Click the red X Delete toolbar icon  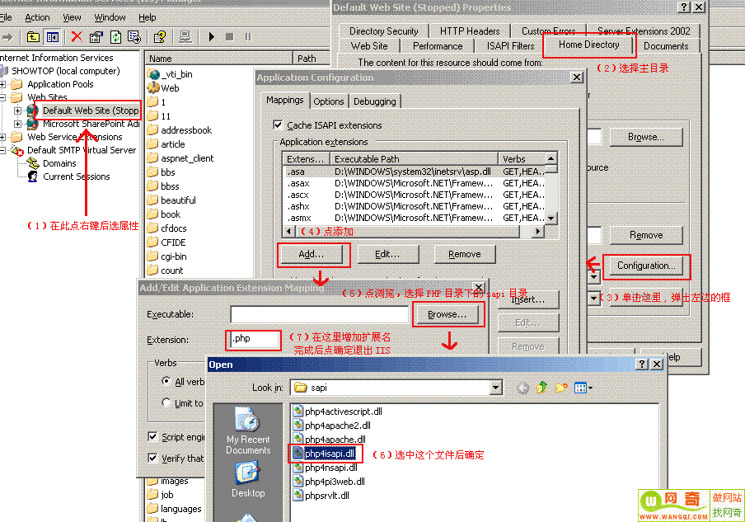(77, 37)
